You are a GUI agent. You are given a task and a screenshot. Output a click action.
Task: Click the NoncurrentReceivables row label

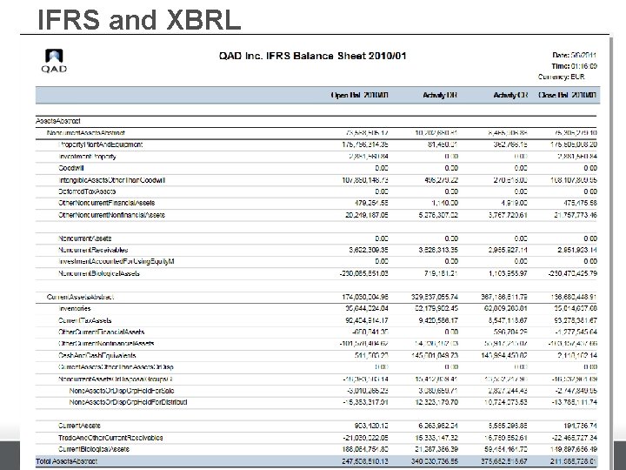tap(93, 250)
